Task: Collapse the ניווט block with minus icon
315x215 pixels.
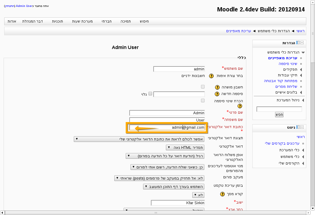Action: pos(302,127)
